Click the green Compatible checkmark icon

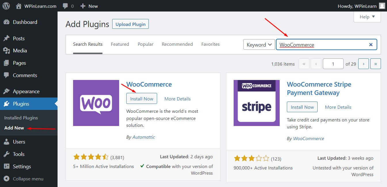[x=142, y=166]
